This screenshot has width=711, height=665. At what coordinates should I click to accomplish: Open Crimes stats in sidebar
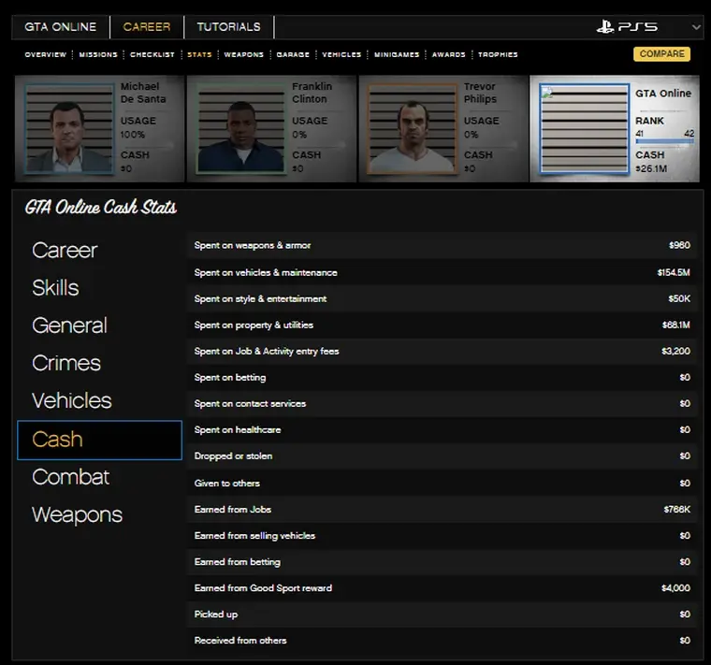pyautogui.click(x=66, y=363)
